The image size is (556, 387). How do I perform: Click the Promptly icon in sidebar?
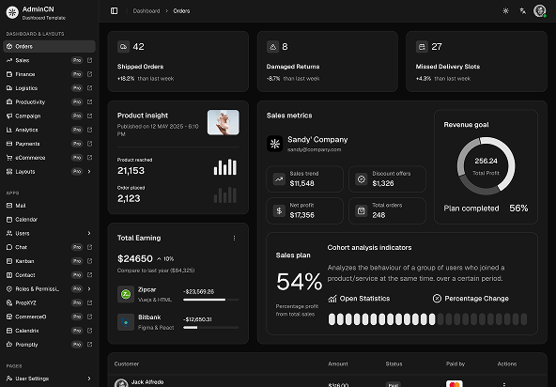click(x=9, y=345)
